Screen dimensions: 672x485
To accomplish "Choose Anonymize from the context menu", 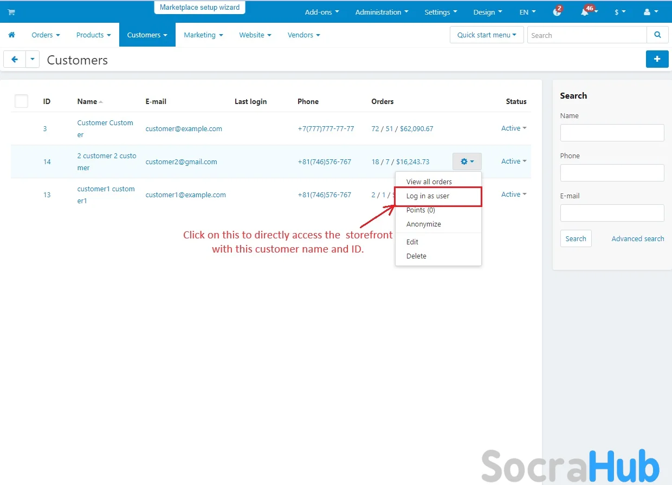I will (423, 224).
